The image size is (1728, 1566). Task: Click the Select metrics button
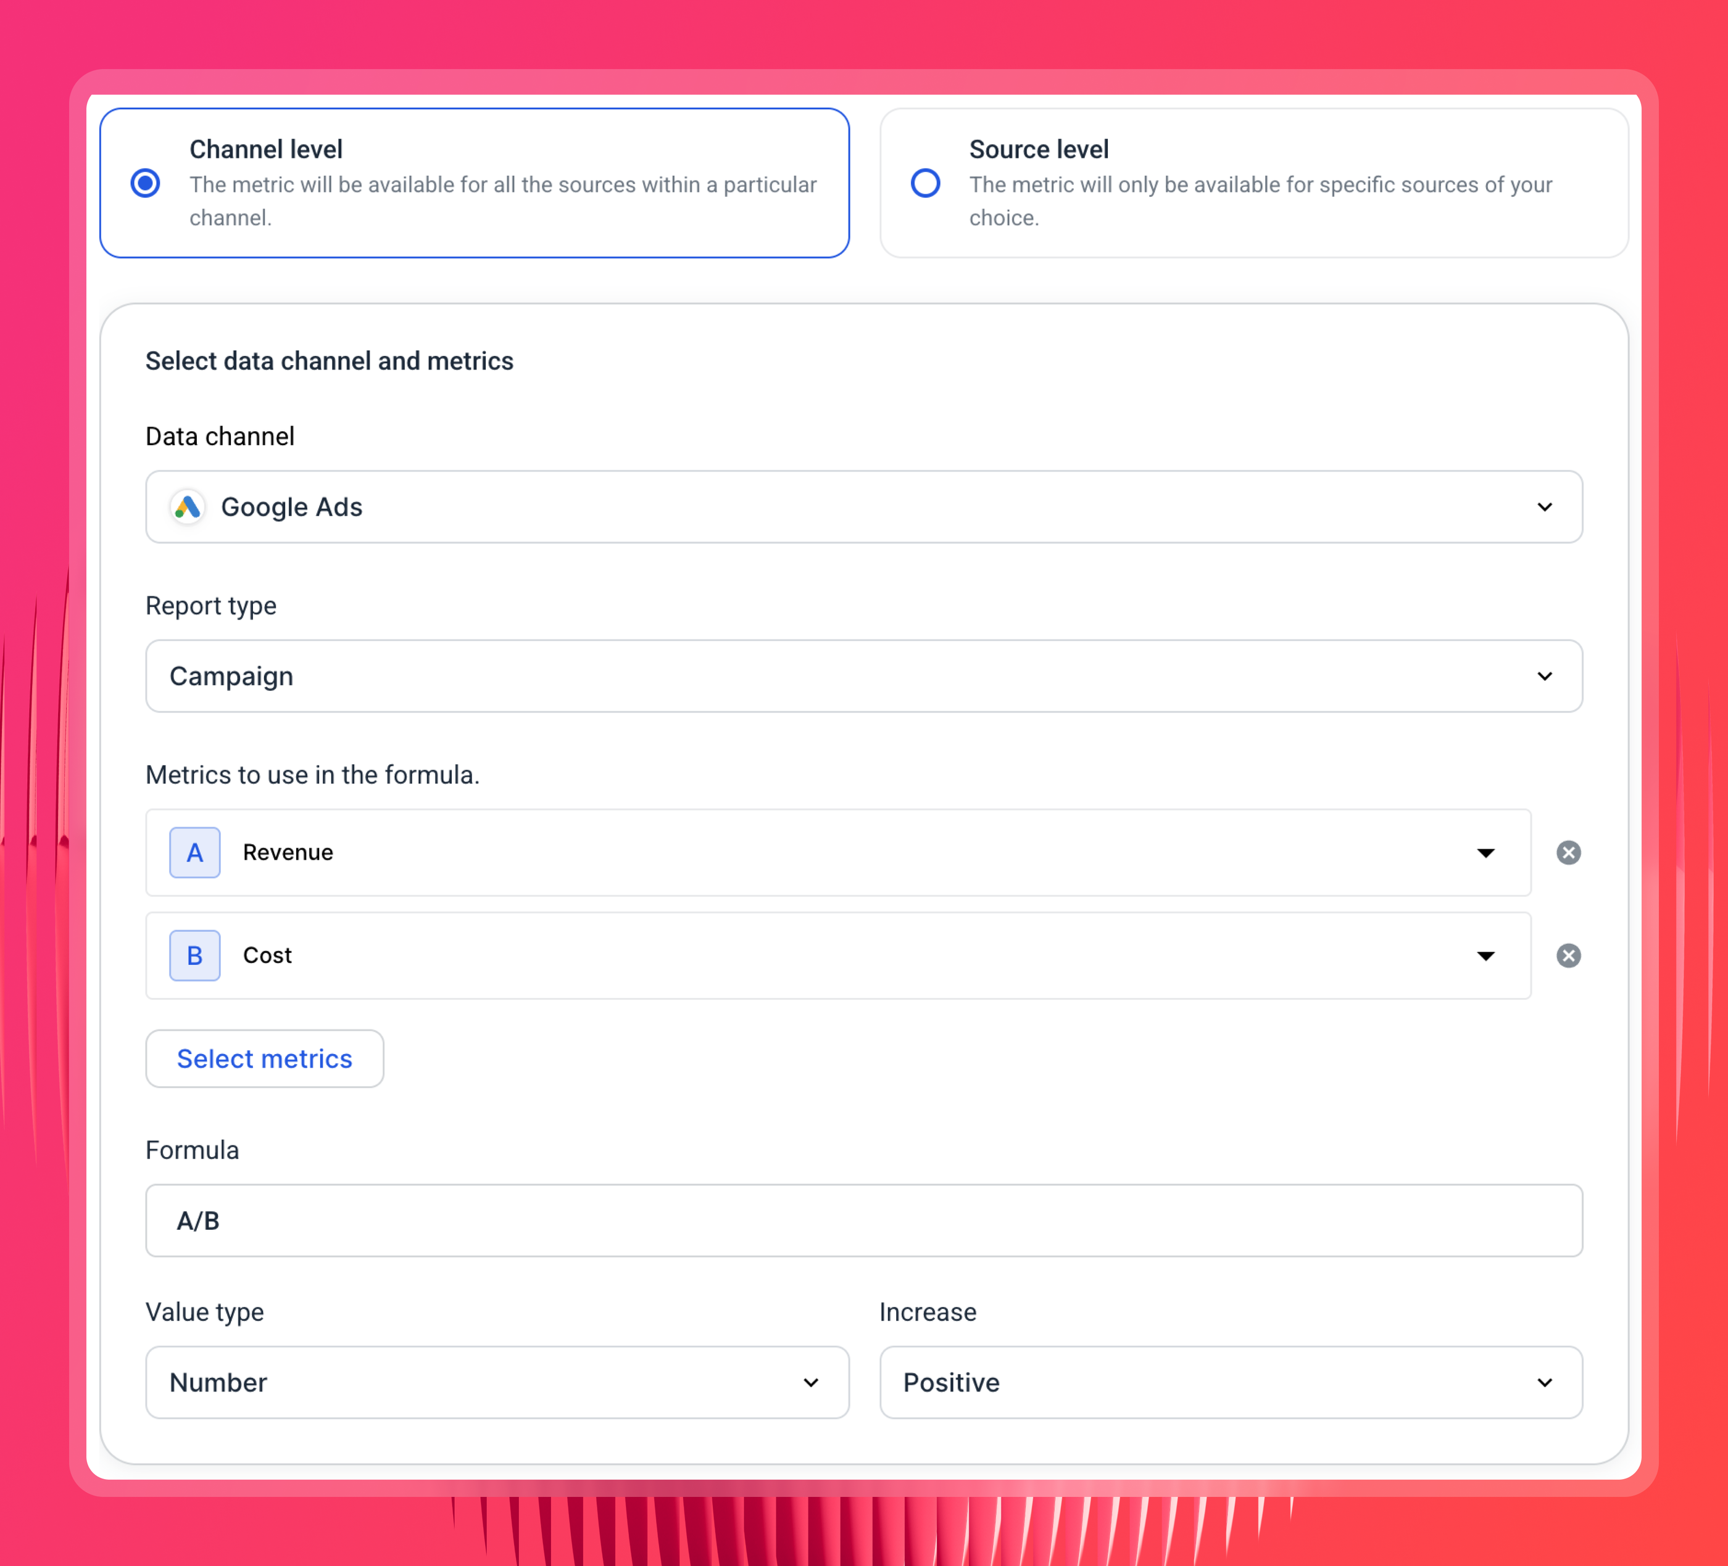(265, 1059)
